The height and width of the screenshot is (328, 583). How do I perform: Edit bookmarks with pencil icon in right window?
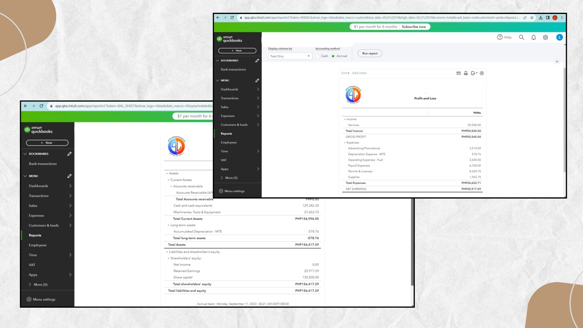pos(257,60)
